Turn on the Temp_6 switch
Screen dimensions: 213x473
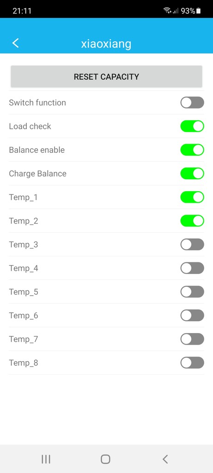[x=192, y=315]
